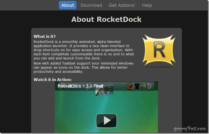Click the paragraph starting Now with added Taskbar
The height and width of the screenshot is (134, 209).
[83, 67]
